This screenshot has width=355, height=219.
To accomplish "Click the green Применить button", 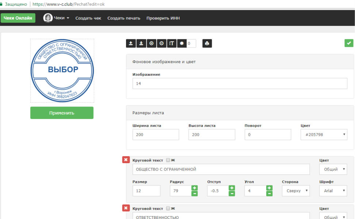I will point(62,113).
